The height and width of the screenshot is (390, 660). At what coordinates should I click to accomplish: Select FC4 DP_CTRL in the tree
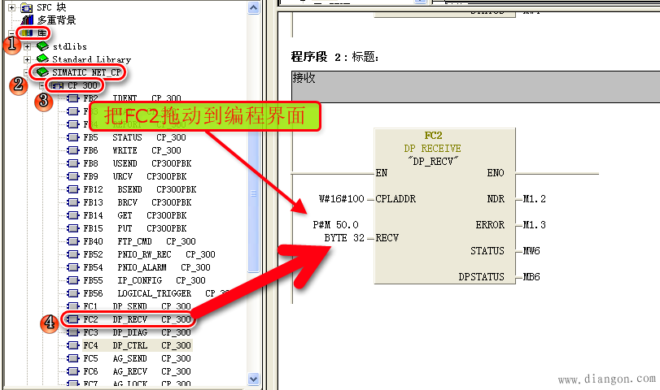(x=136, y=345)
